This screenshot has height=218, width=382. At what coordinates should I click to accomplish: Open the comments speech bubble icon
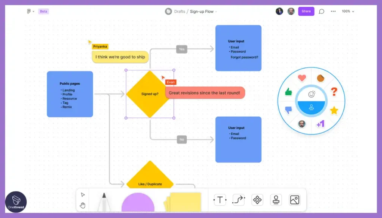[322, 12]
